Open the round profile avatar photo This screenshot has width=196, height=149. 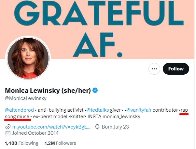click(28, 58)
